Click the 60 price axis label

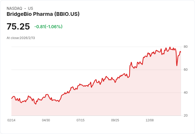click(185, 70)
